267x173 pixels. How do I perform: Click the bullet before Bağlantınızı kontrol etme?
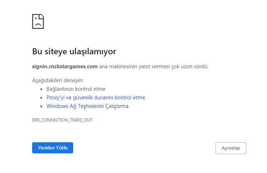pyautogui.click(x=41, y=89)
